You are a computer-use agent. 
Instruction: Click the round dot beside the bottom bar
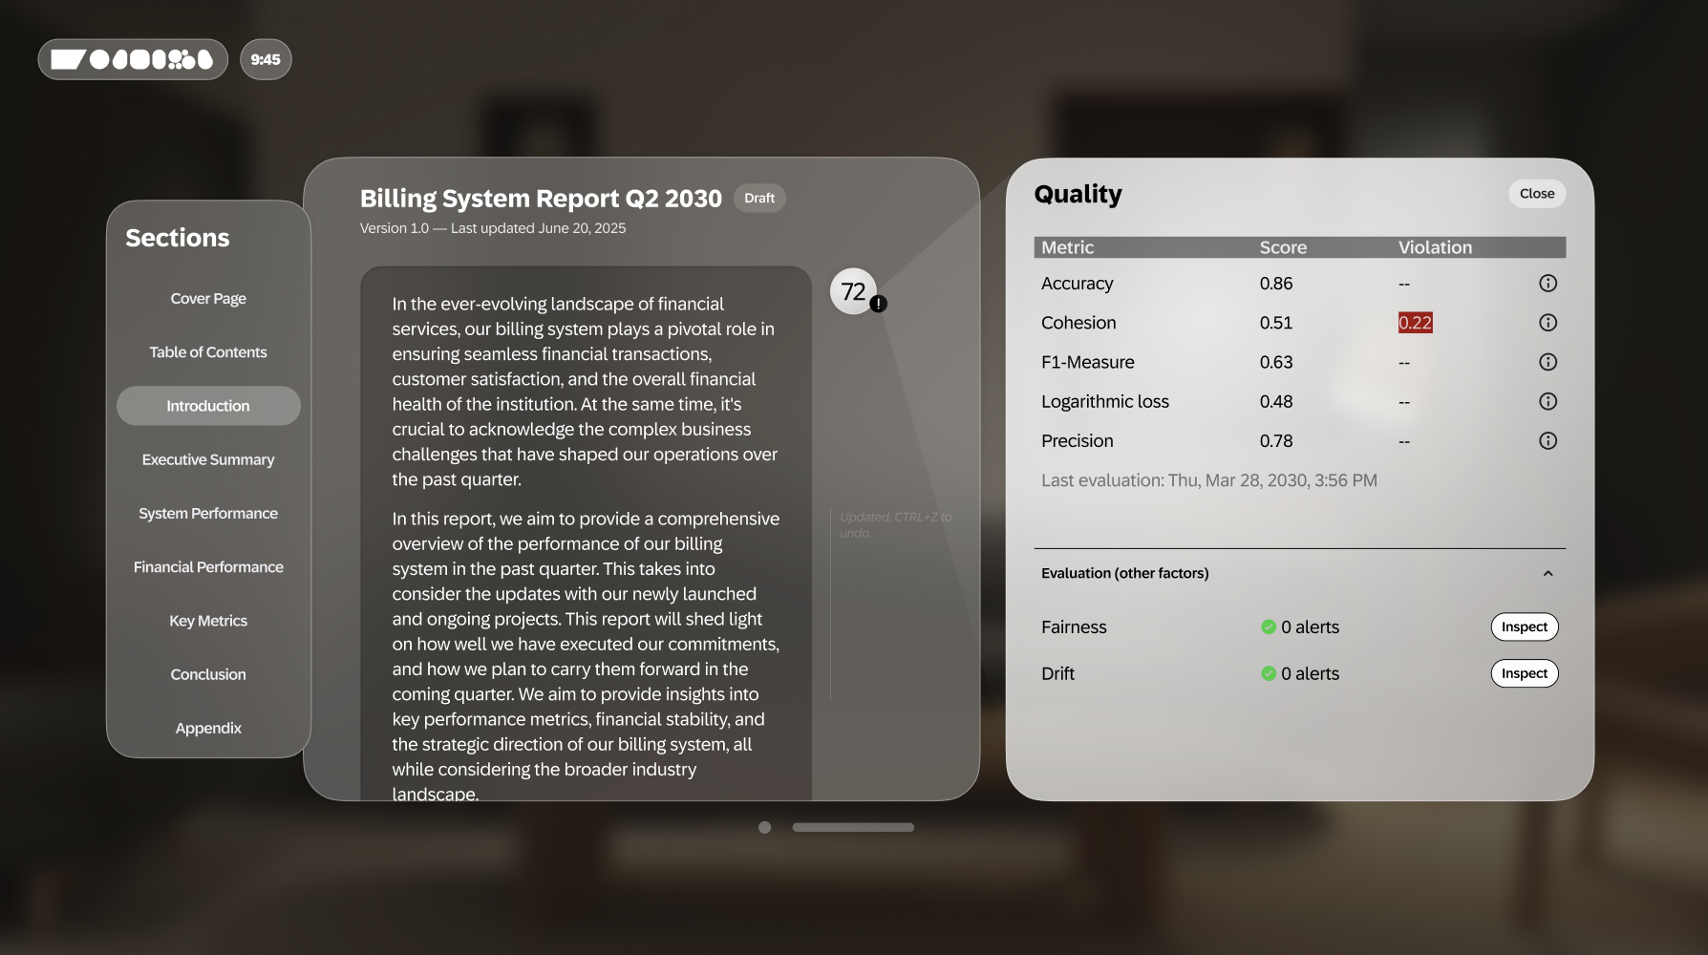click(x=764, y=827)
